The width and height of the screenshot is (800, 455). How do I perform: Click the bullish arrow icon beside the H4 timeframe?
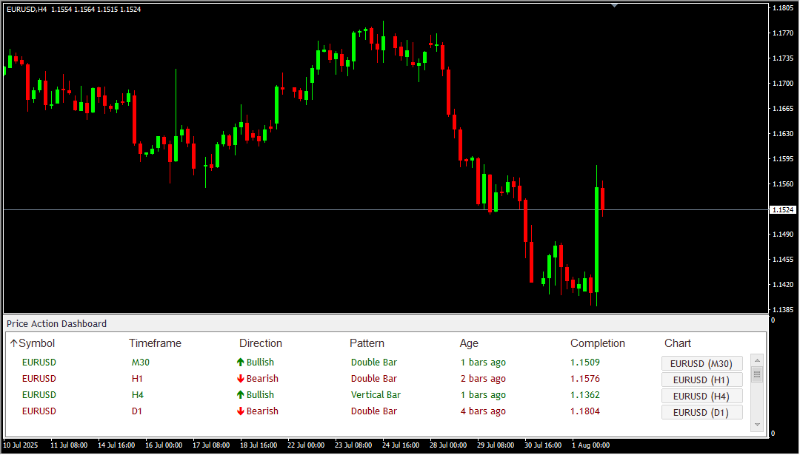[240, 394]
